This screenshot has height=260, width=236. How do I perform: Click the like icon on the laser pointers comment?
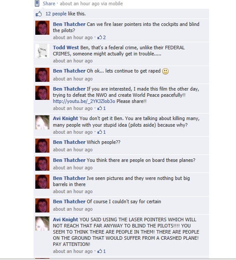point(100,37)
